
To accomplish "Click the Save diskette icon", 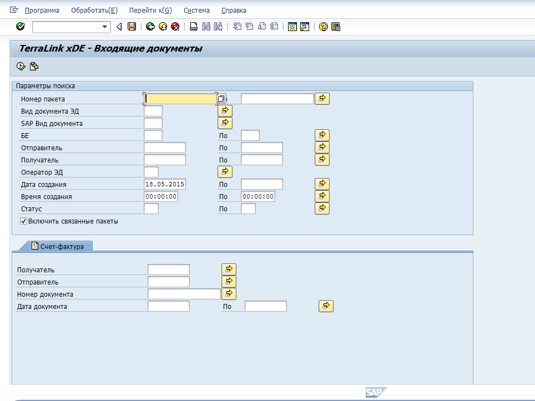I will (132, 27).
